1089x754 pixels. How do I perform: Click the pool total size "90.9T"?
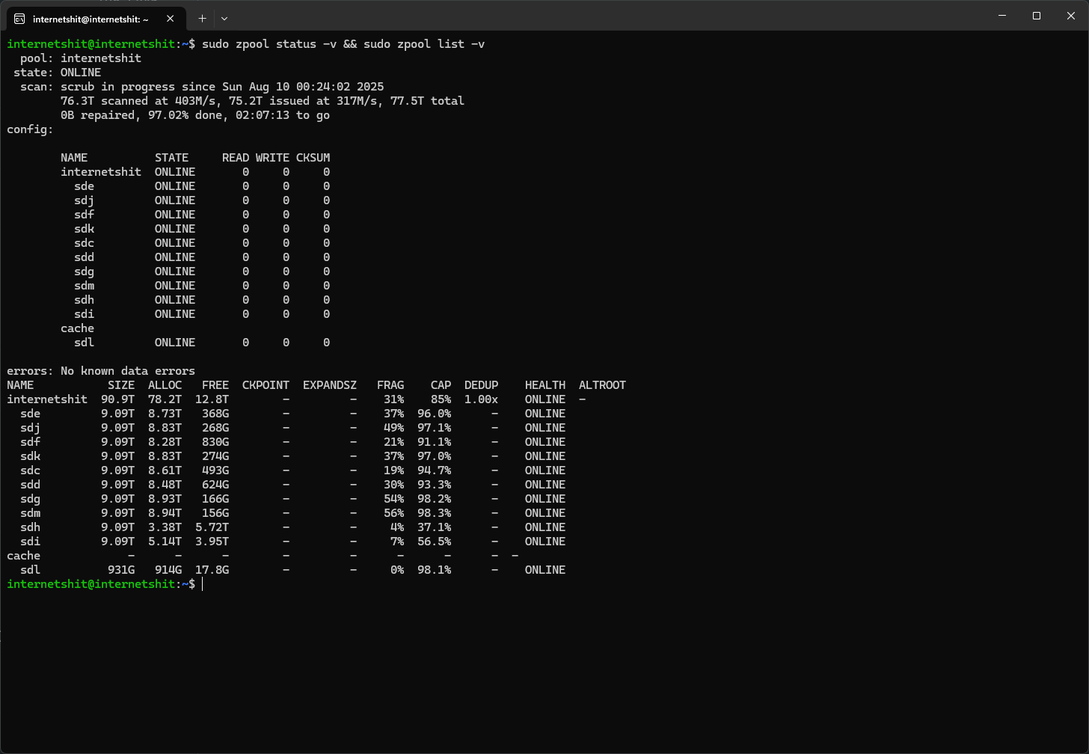[117, 399]
